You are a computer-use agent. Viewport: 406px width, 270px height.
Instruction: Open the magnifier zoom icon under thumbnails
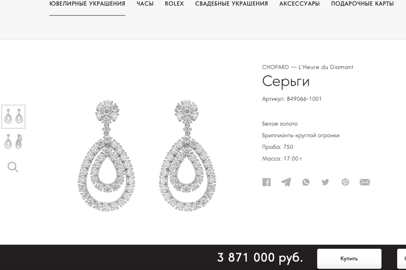(13, 167)
